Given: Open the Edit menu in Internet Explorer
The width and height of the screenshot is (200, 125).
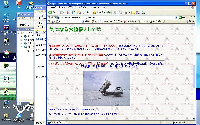Looking at the screenshot, I should tap(61, 7).
